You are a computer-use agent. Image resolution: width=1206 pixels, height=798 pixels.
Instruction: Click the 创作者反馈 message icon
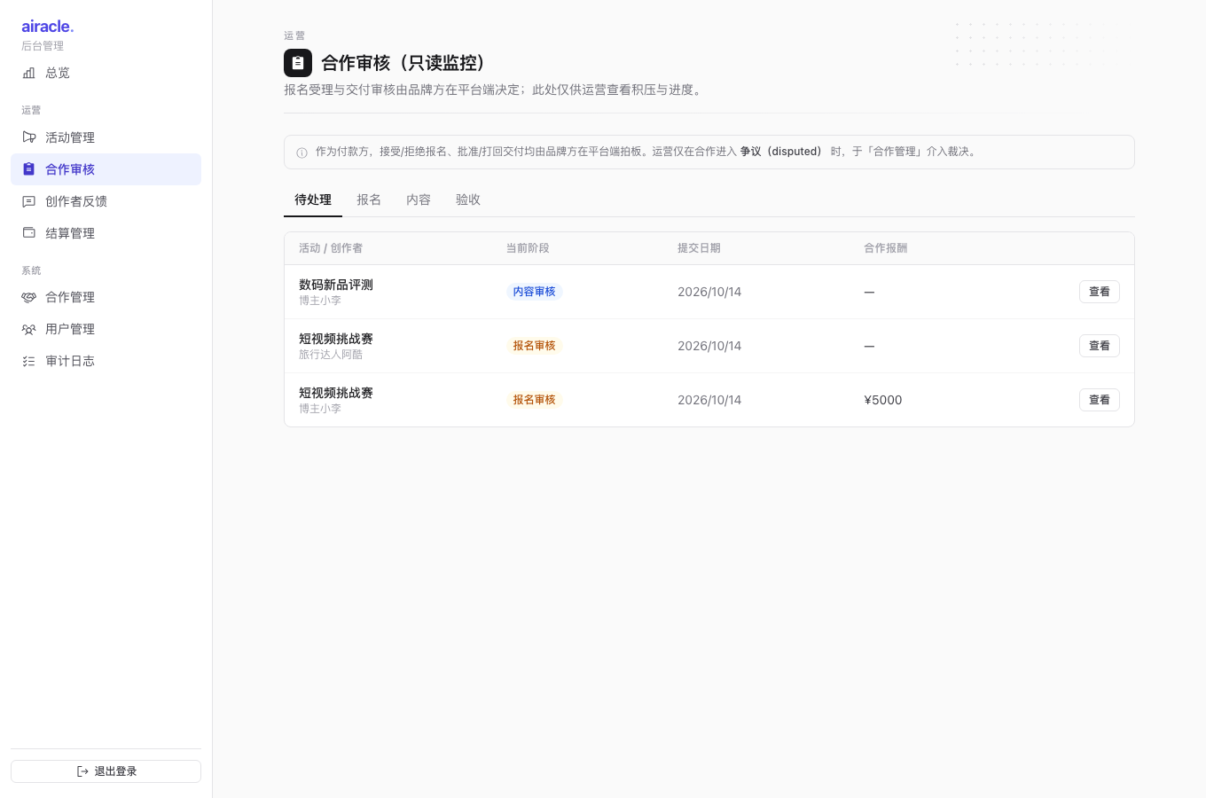28,201
